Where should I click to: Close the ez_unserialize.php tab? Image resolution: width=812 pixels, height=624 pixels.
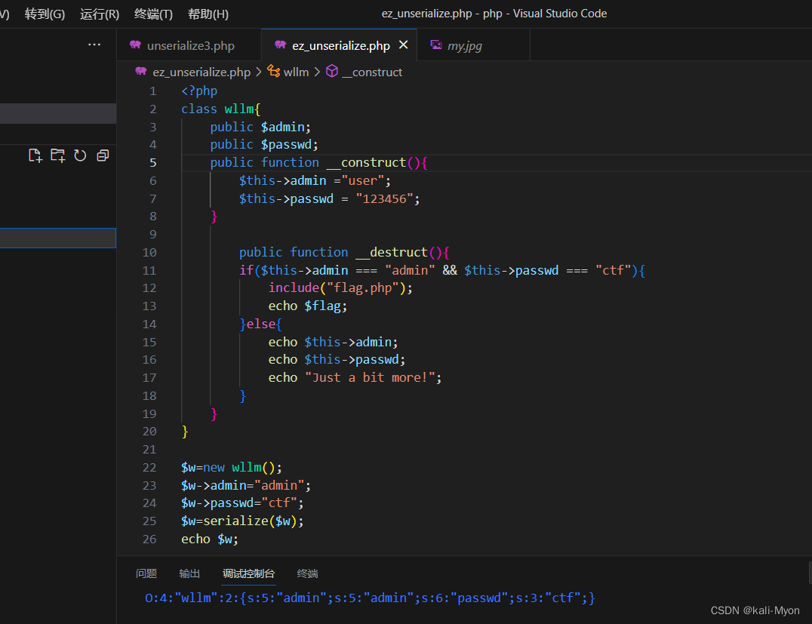pyautogui.click(x=403, y=45)
